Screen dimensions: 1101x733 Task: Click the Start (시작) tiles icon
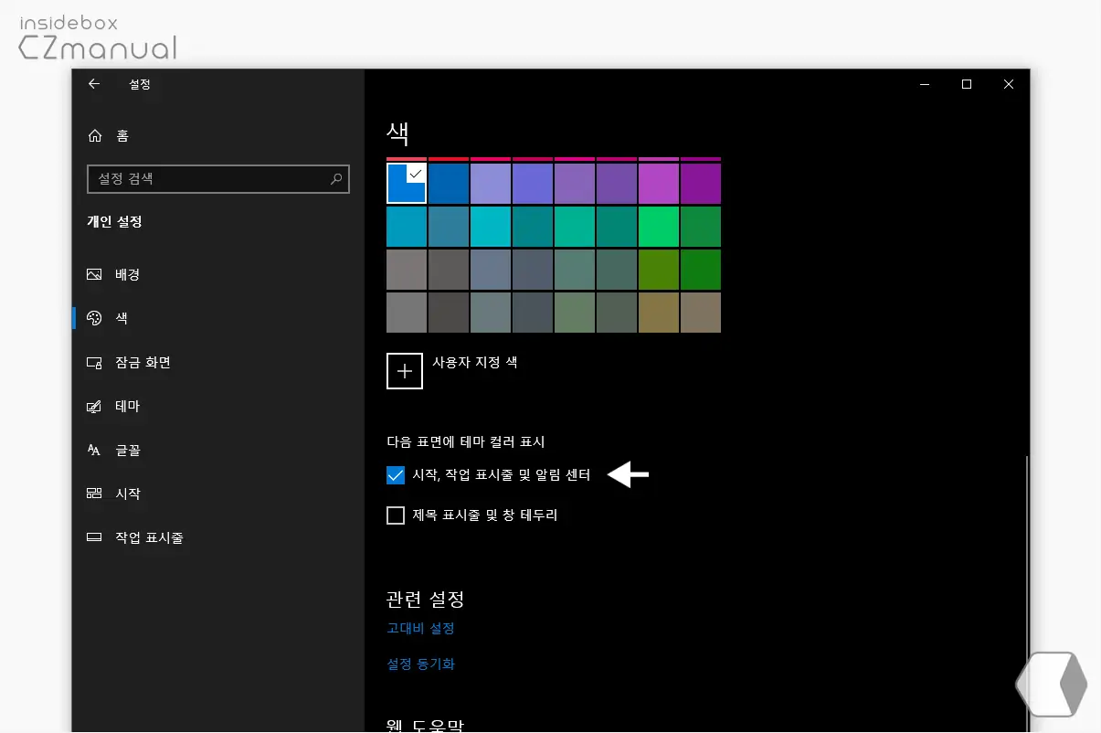pos(94,494)
